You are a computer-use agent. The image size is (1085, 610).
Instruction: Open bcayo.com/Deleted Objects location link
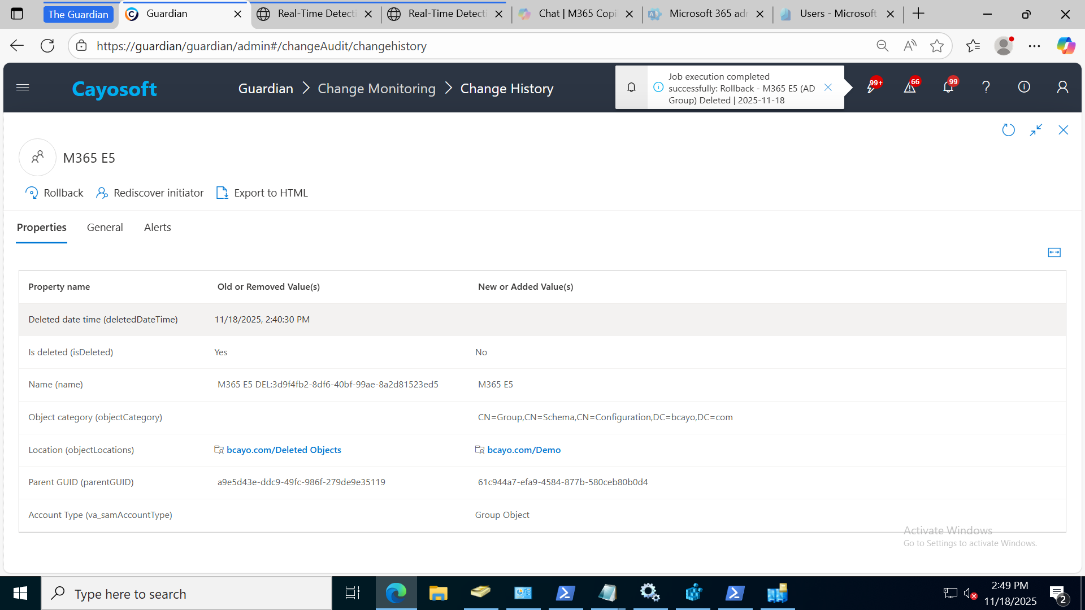(284, 450)
